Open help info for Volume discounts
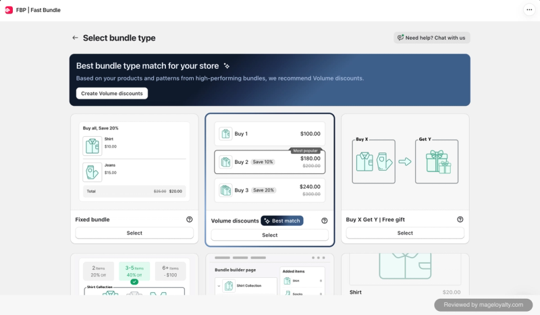The image size is (540, 315). click(325, 221)
